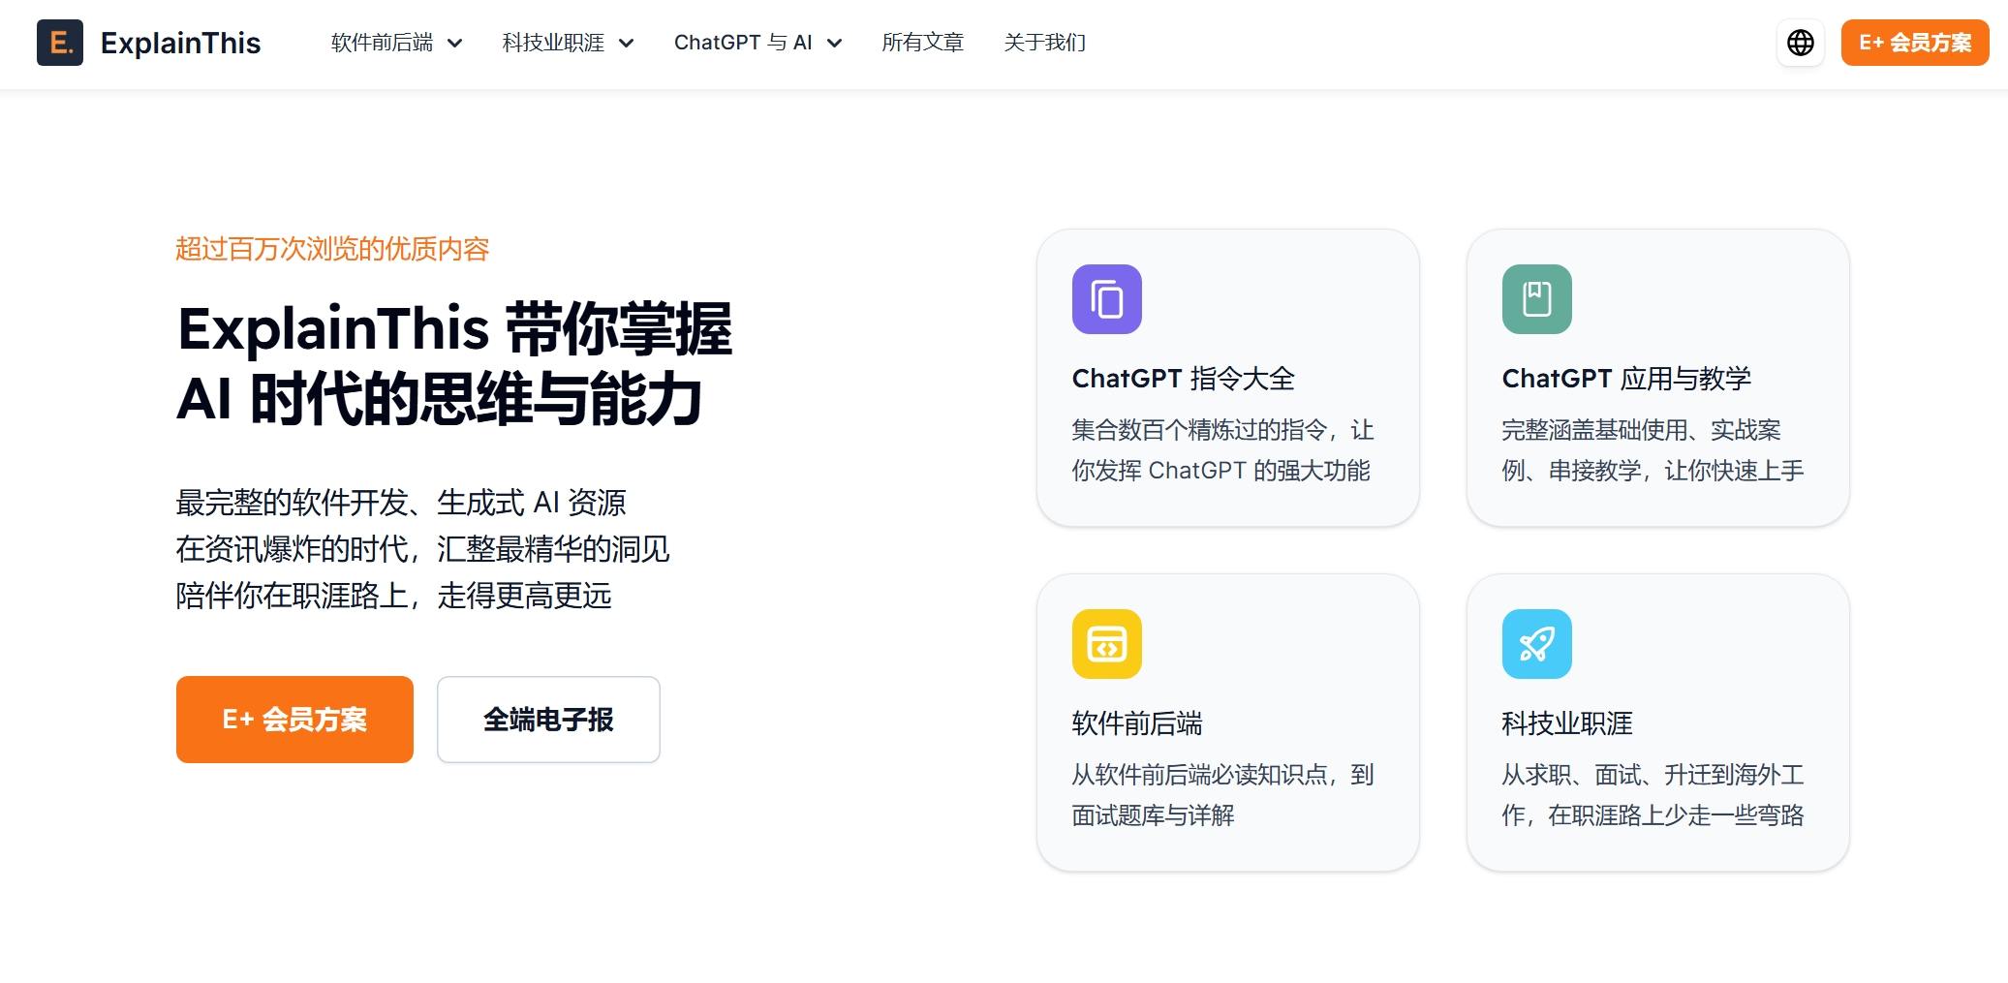Click the description 从软件前后端必读知识点
2008x983 pixels.
(x=1222, y=795)
